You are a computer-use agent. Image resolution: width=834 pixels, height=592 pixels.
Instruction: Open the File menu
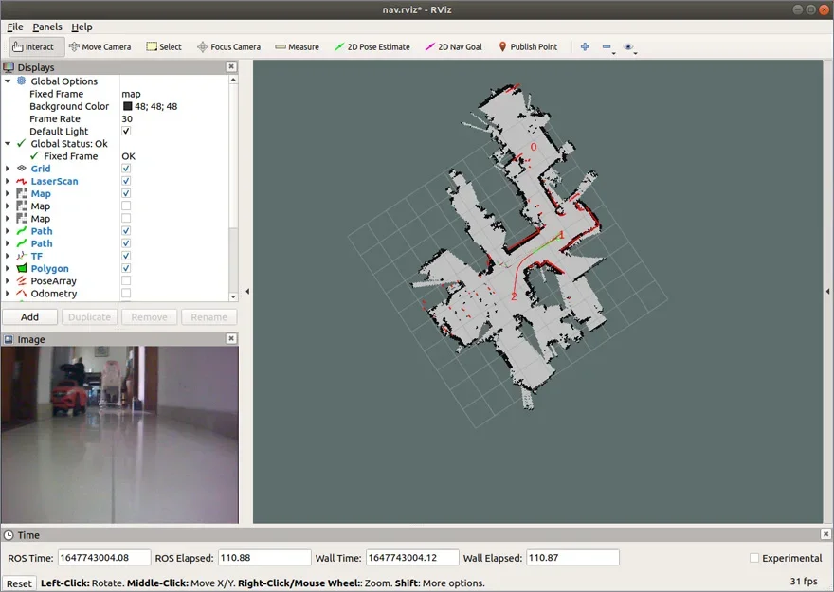pos(14,27)
